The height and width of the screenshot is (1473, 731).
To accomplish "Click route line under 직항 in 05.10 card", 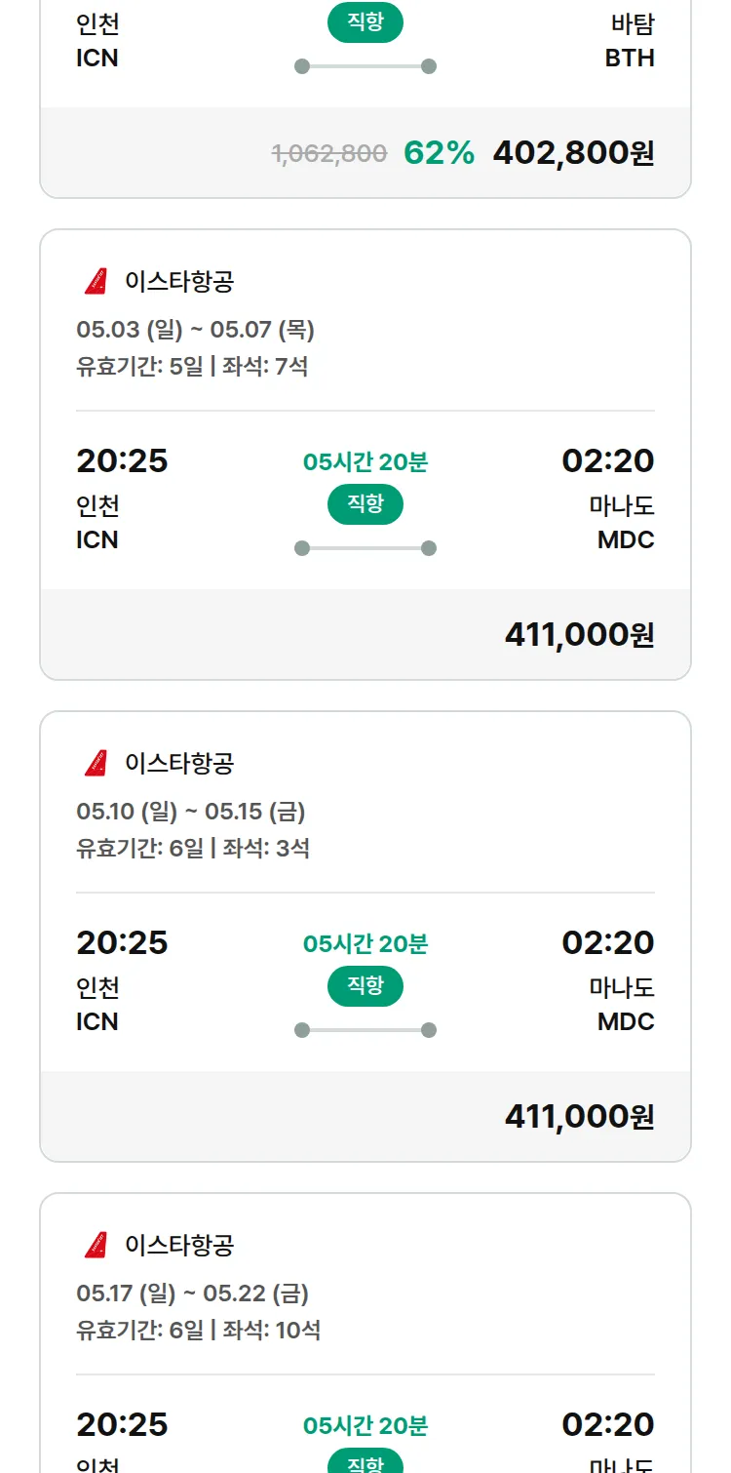I will [x=365, y=1030].
